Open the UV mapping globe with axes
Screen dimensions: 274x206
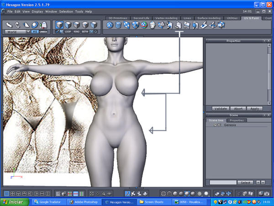(144, 25)
